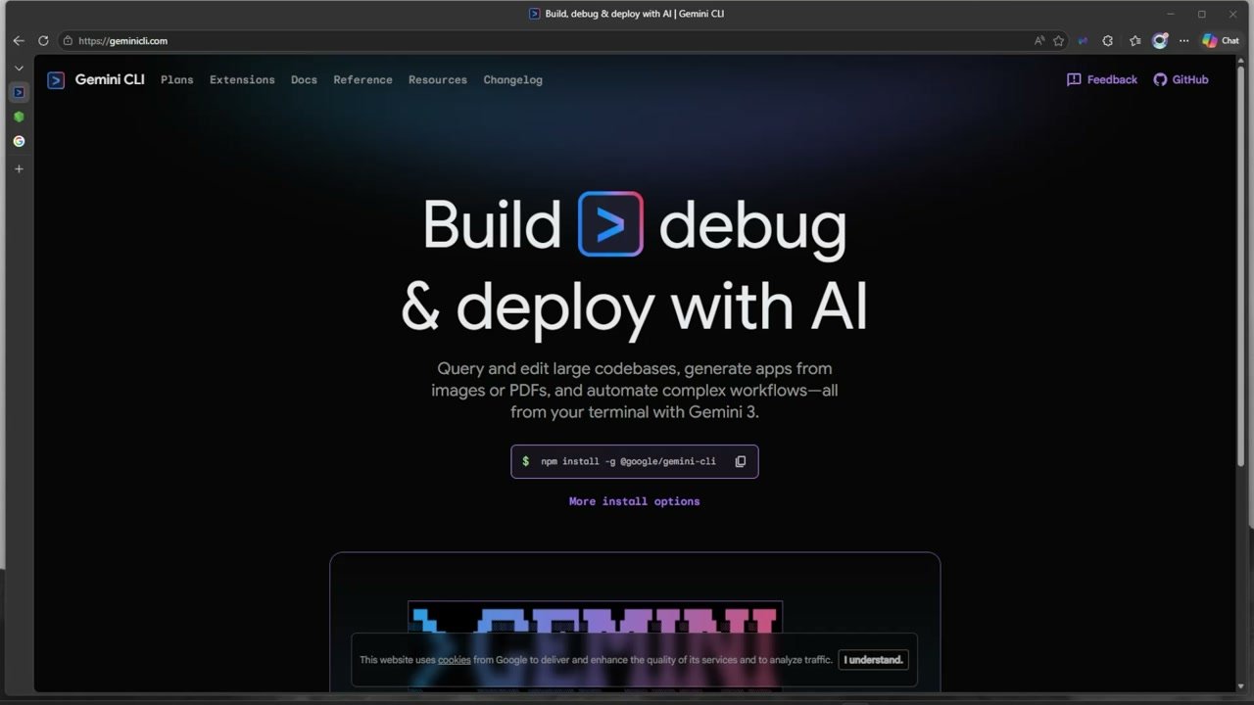Reload the page with the refresh icon
The height and width of the screenshot is (705, 1254).
(43, 41)
